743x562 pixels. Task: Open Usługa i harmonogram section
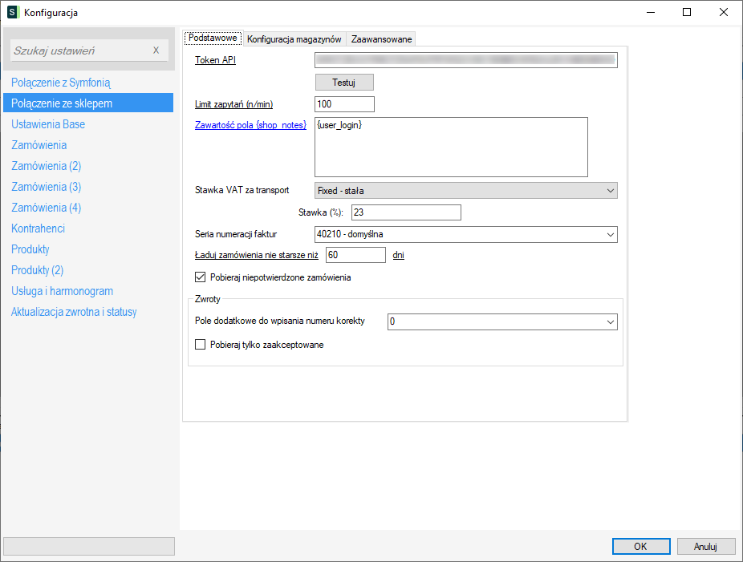coord(62,291)
